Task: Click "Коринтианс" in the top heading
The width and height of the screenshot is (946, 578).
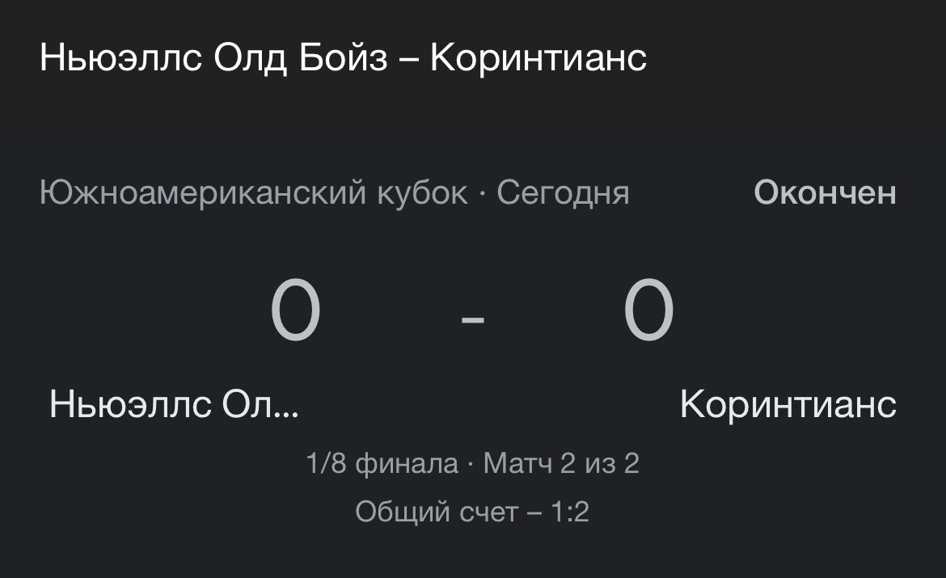Action: pyautogui.click(x=538, y=58)
